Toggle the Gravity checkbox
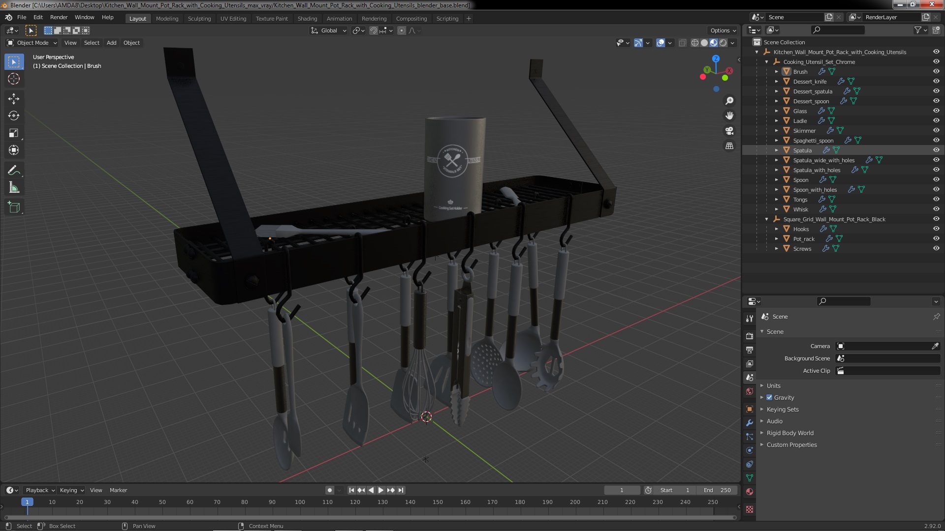 pyautogui.click(x=769, y=397)
